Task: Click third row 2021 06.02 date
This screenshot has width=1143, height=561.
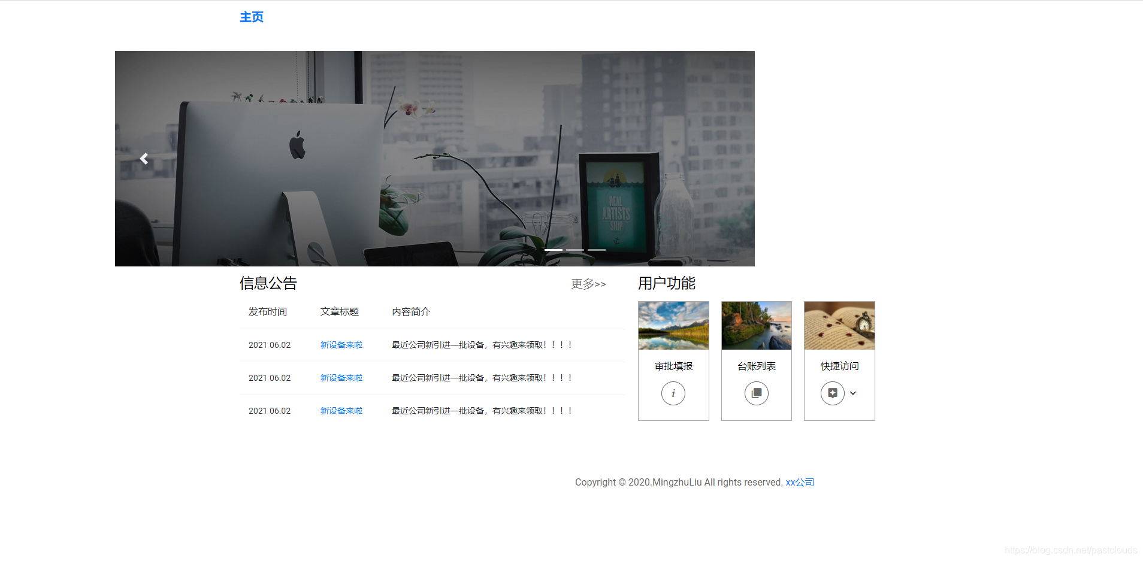Action: coord(270,411)
